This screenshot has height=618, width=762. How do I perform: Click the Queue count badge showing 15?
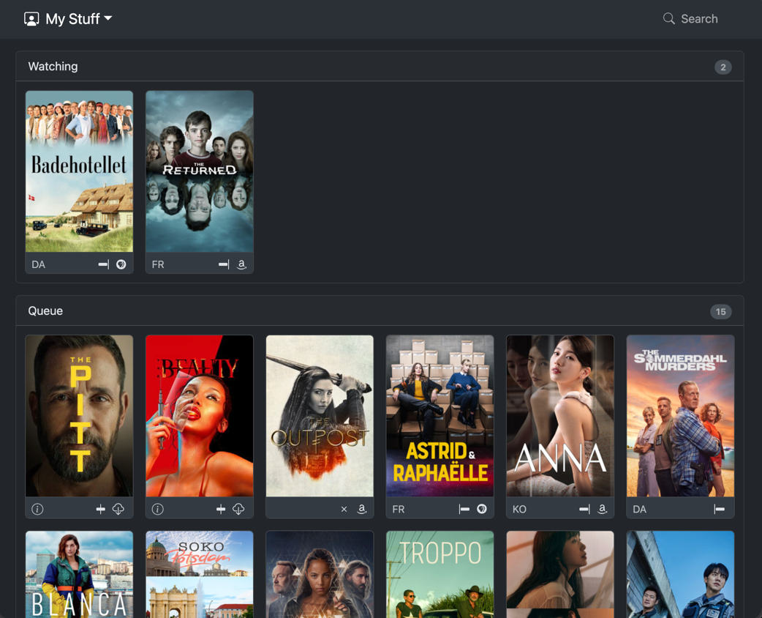click(x=721, y=311)
